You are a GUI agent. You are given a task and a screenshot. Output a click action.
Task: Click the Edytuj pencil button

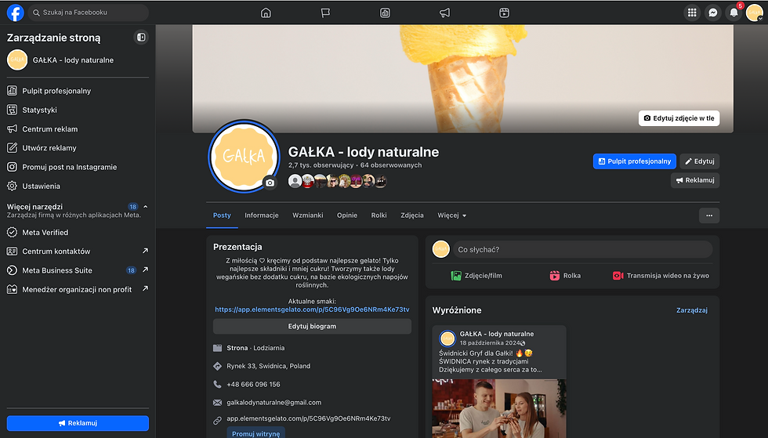tap(699, 161)
